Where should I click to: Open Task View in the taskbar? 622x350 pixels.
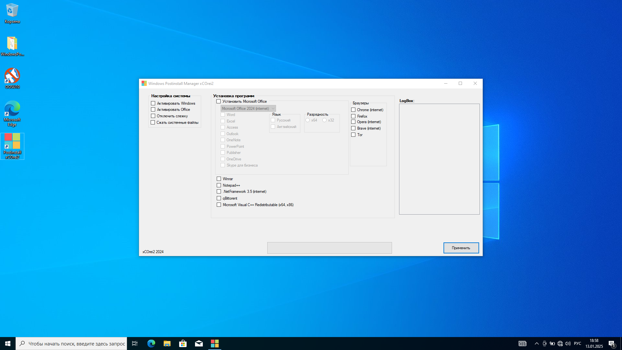point(135,344)
